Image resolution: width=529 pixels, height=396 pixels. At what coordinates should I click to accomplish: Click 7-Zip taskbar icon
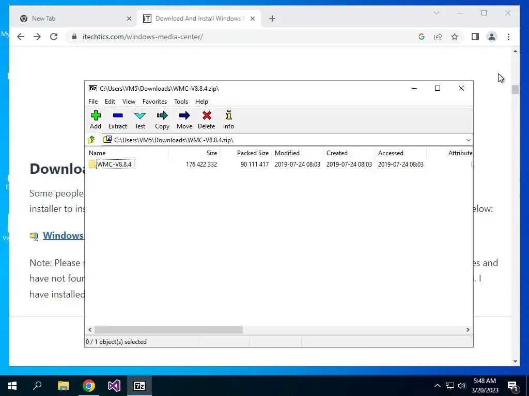click(139, 386)
